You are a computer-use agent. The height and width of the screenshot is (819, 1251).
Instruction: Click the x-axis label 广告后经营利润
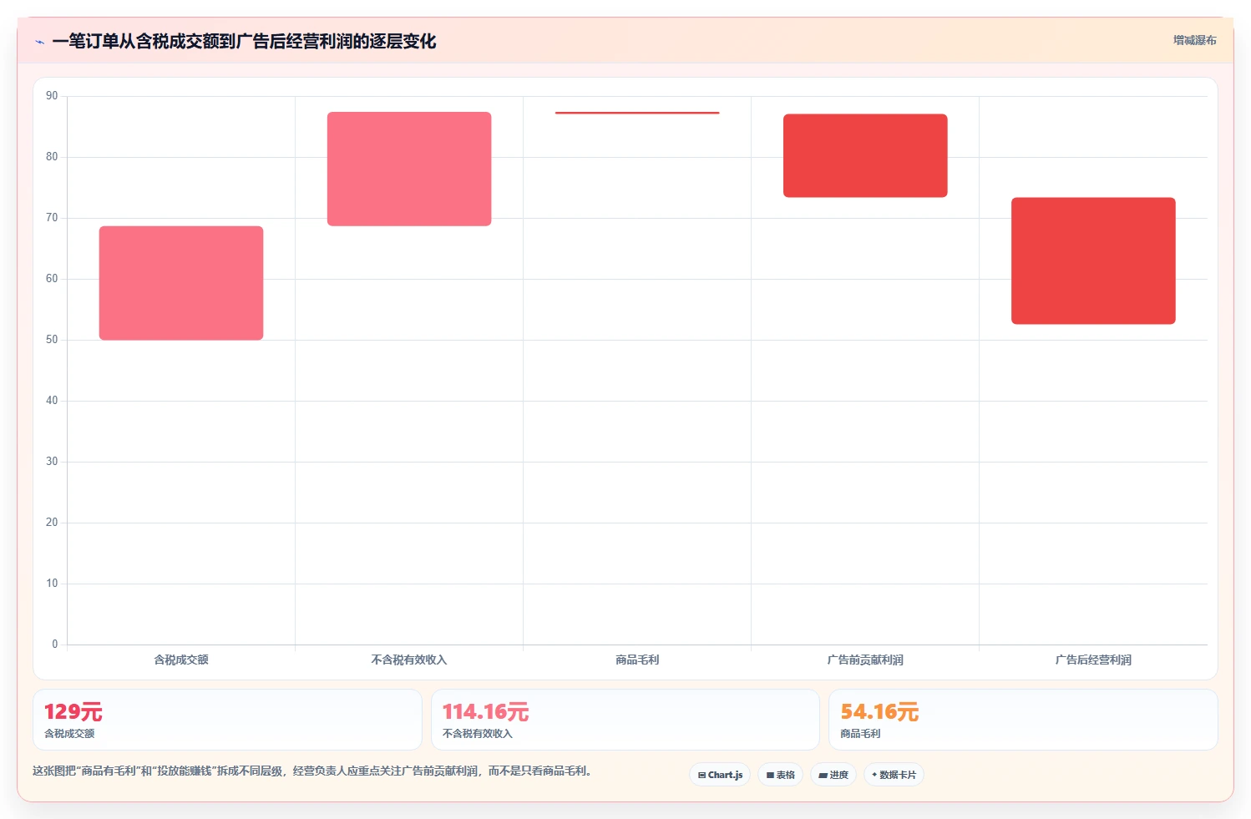click(1093, 660)
